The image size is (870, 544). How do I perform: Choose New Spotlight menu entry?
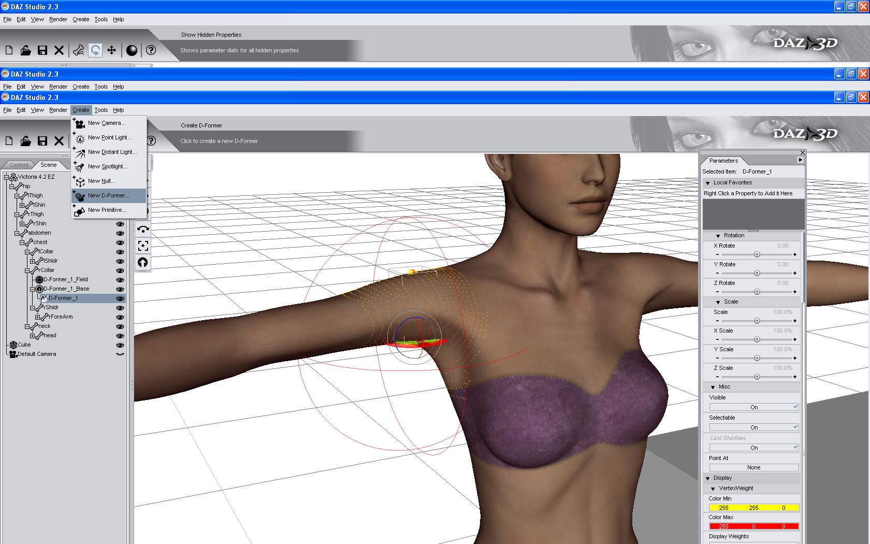tap(109, 167)
